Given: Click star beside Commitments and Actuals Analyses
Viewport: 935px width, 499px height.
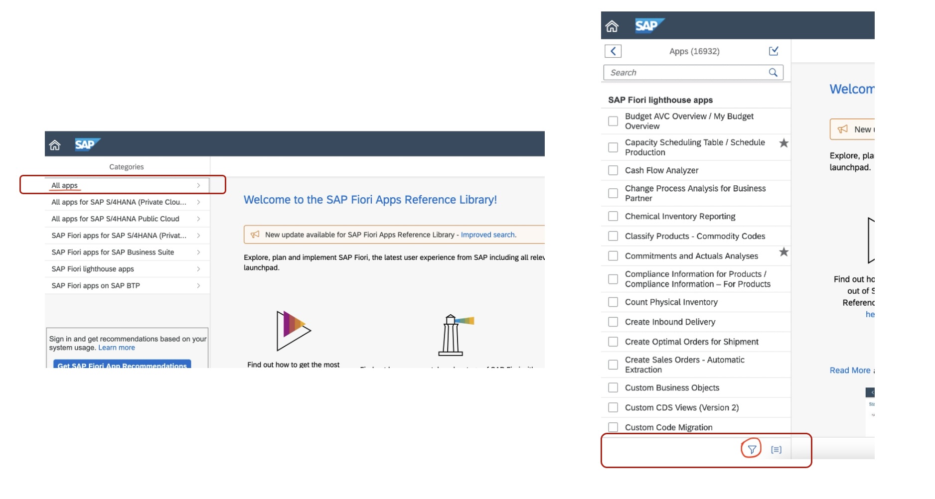Looking at the screenshot, I should pos(784,252).
